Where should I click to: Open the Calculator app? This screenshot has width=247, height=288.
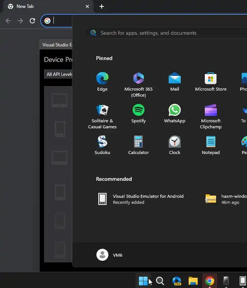pos(139,145)
